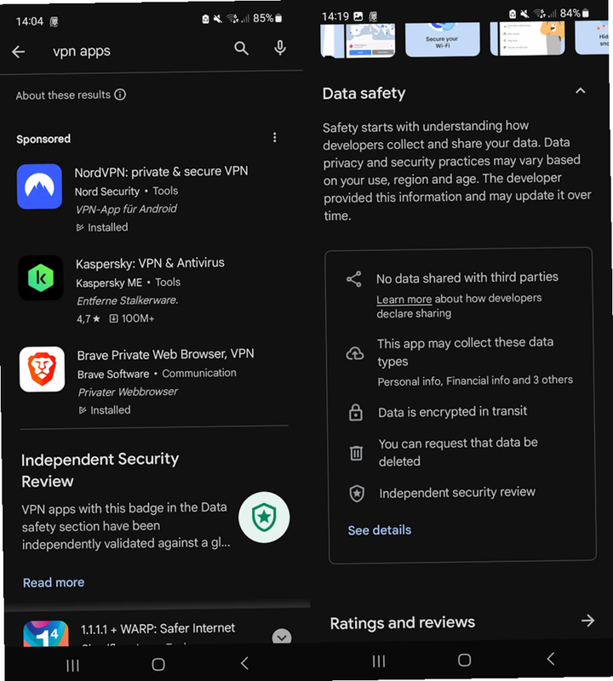Tap You can request that data be deleted

tap(458, 452)
